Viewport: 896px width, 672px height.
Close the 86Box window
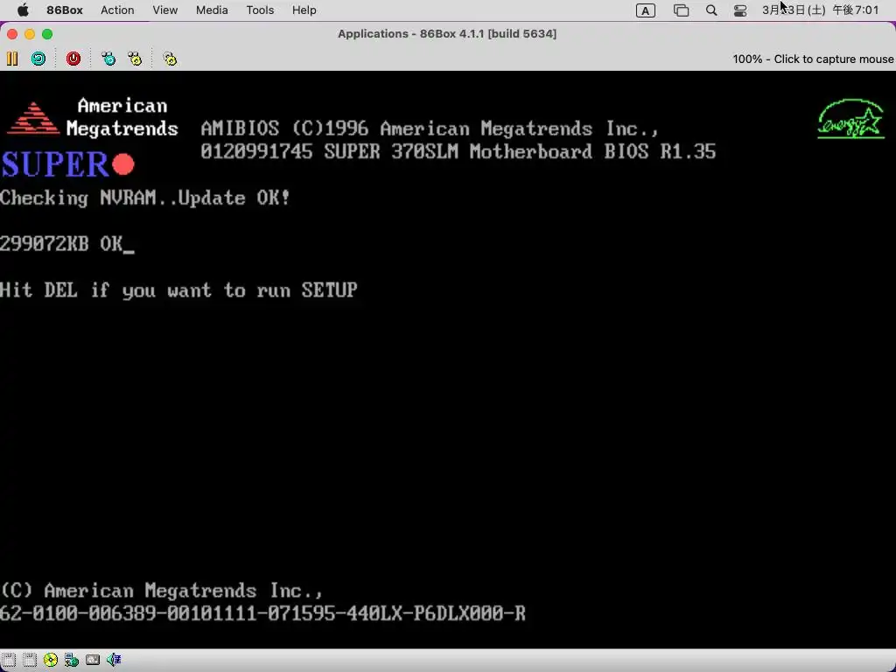point(12,34)
